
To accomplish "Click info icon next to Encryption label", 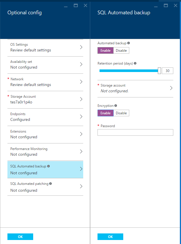I will click(x=116, y=106).
